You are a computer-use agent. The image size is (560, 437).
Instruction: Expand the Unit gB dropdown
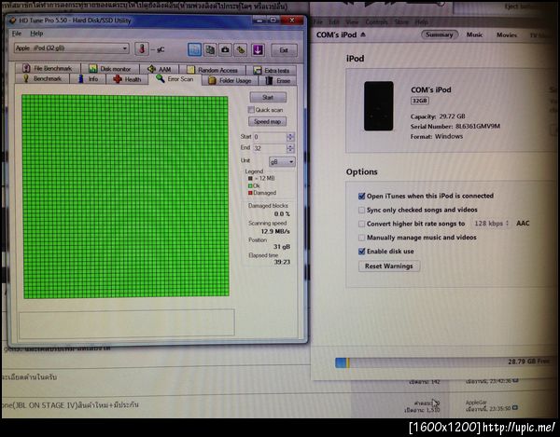[x=282, y=162]
